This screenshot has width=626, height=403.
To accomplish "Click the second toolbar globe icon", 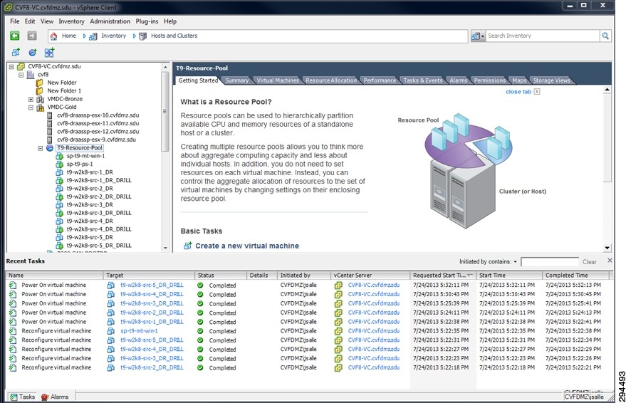I will tap(32, 52).
